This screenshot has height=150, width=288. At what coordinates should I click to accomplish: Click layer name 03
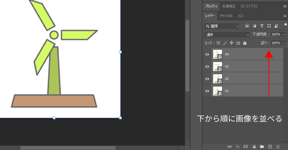pos(227,67)
